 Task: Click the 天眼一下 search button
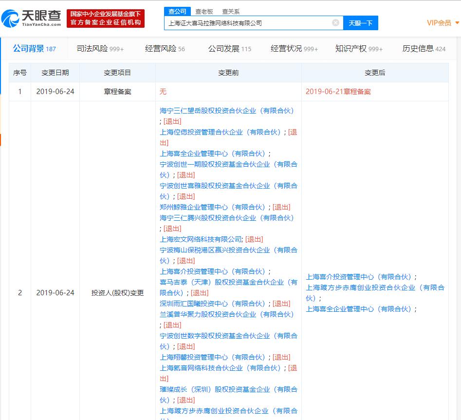tap(360, 23)
